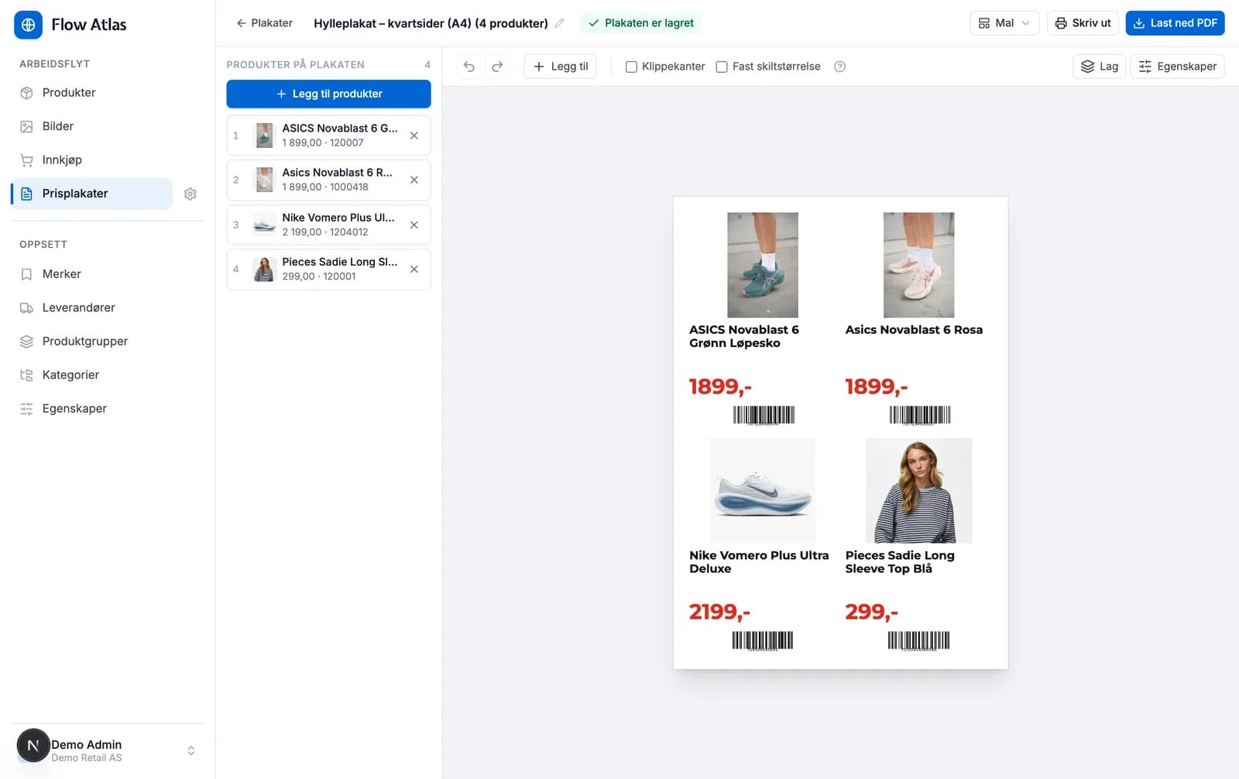Viewport: 1239px width, 779px height.
Task: Select the pink Asics shoe image on the poster
Action: coord(919,265)
